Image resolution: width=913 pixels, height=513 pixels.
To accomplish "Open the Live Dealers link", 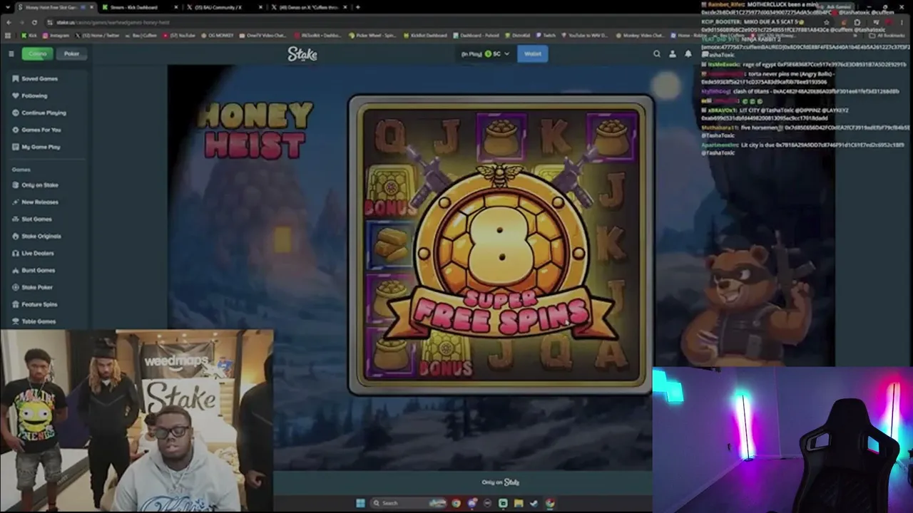I will click(38, 253).
